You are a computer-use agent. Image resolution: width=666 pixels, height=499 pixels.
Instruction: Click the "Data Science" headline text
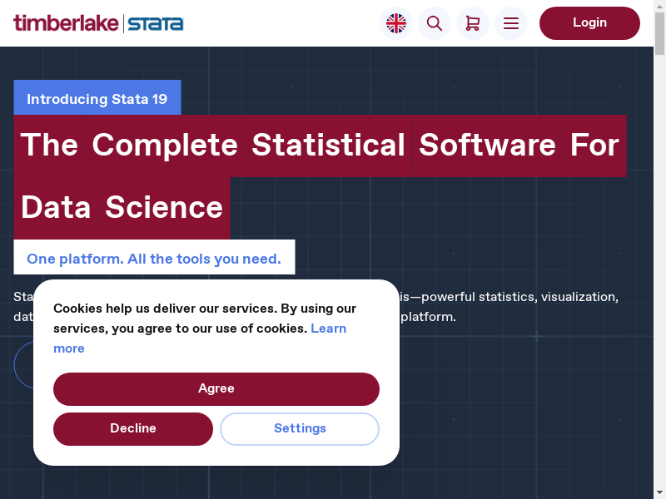click(x=122, y=207)
